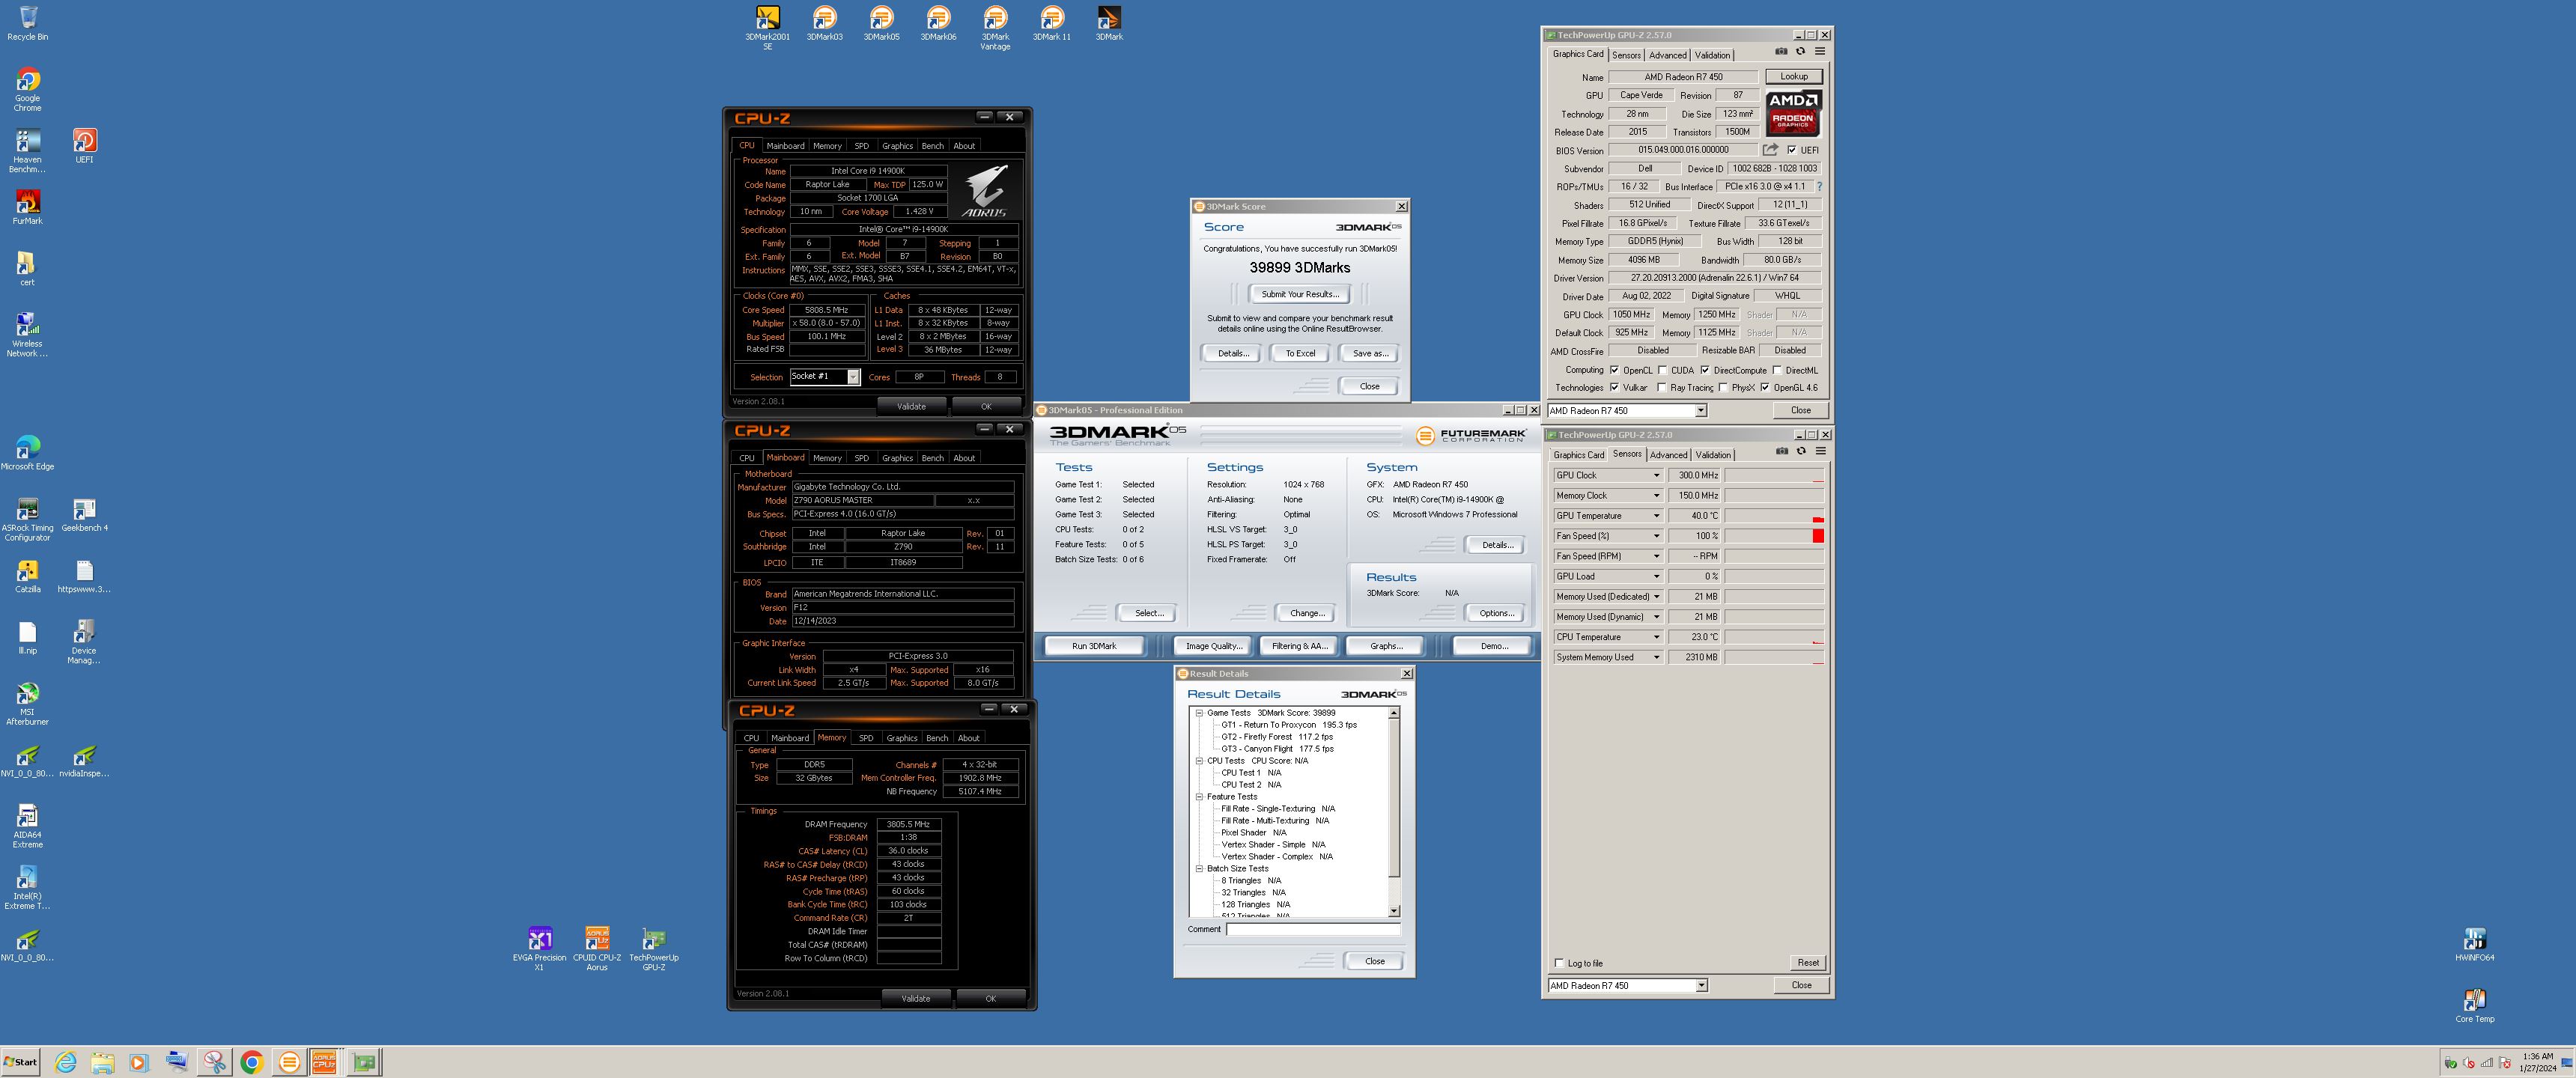Switch to the Sensors tab in the upper GPU-Z window
The width and height of the screenshot is (2576, 1078).
click(x=1626, y=55)
